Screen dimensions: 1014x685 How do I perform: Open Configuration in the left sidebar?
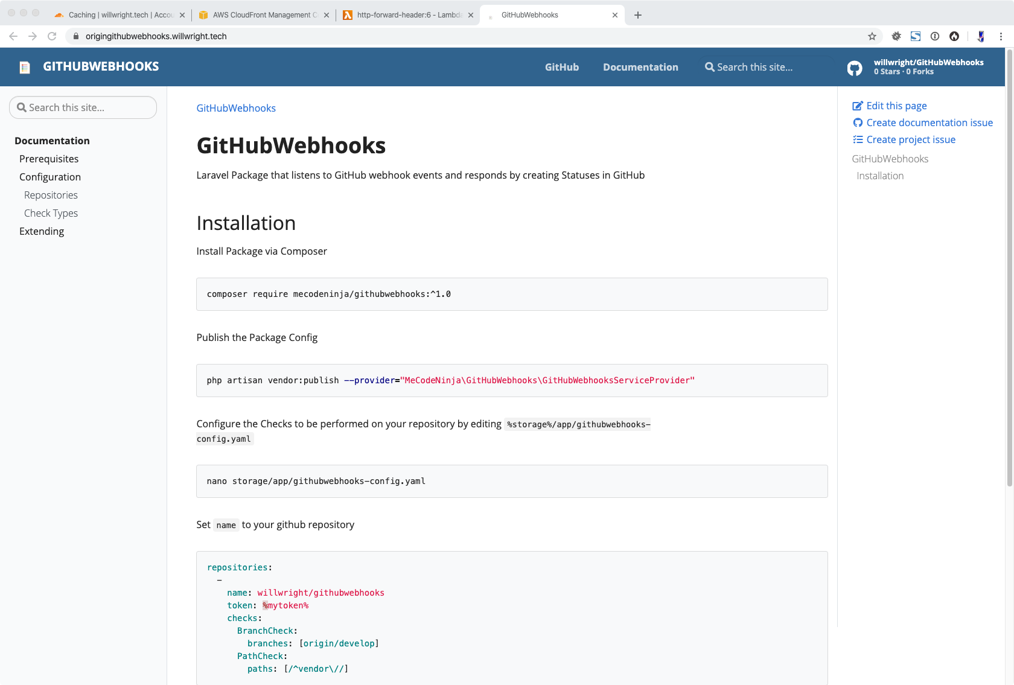(x=50, y=177)
